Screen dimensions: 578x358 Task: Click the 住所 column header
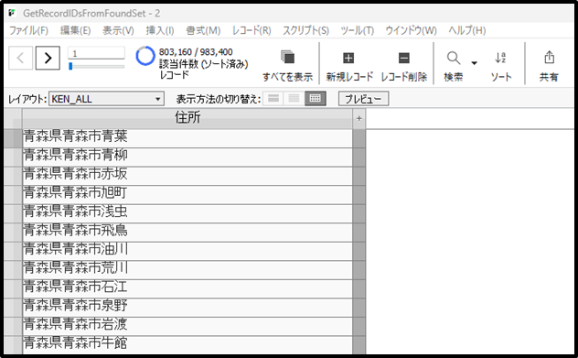click(x=187, y=118)
